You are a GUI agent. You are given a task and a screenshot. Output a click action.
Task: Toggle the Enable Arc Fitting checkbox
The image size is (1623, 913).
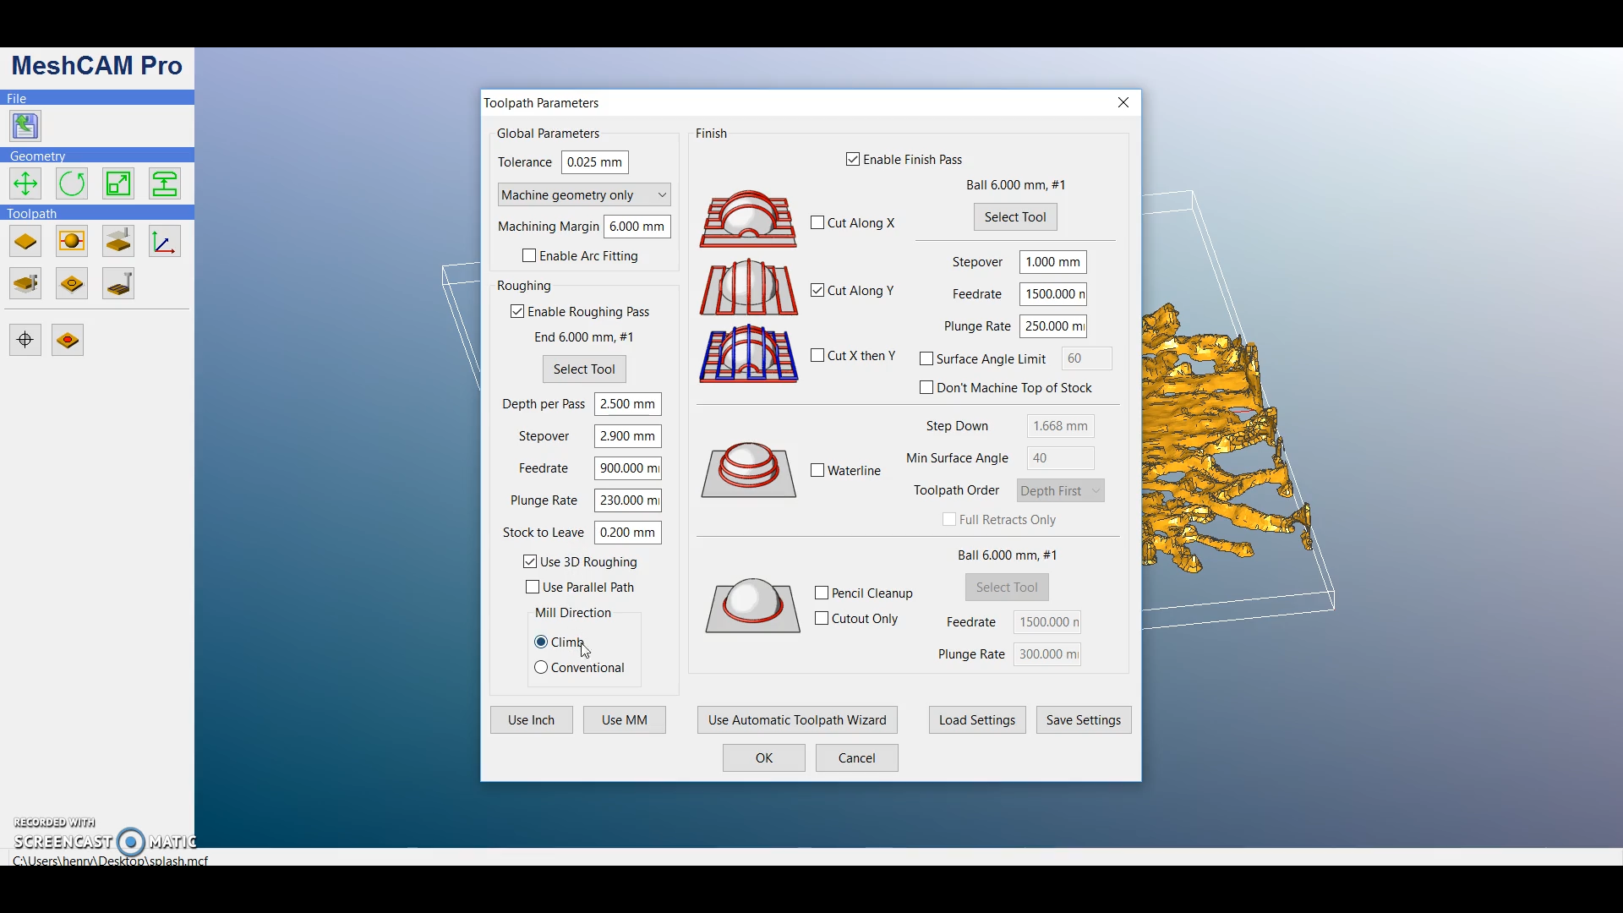(x=529, y=255)
